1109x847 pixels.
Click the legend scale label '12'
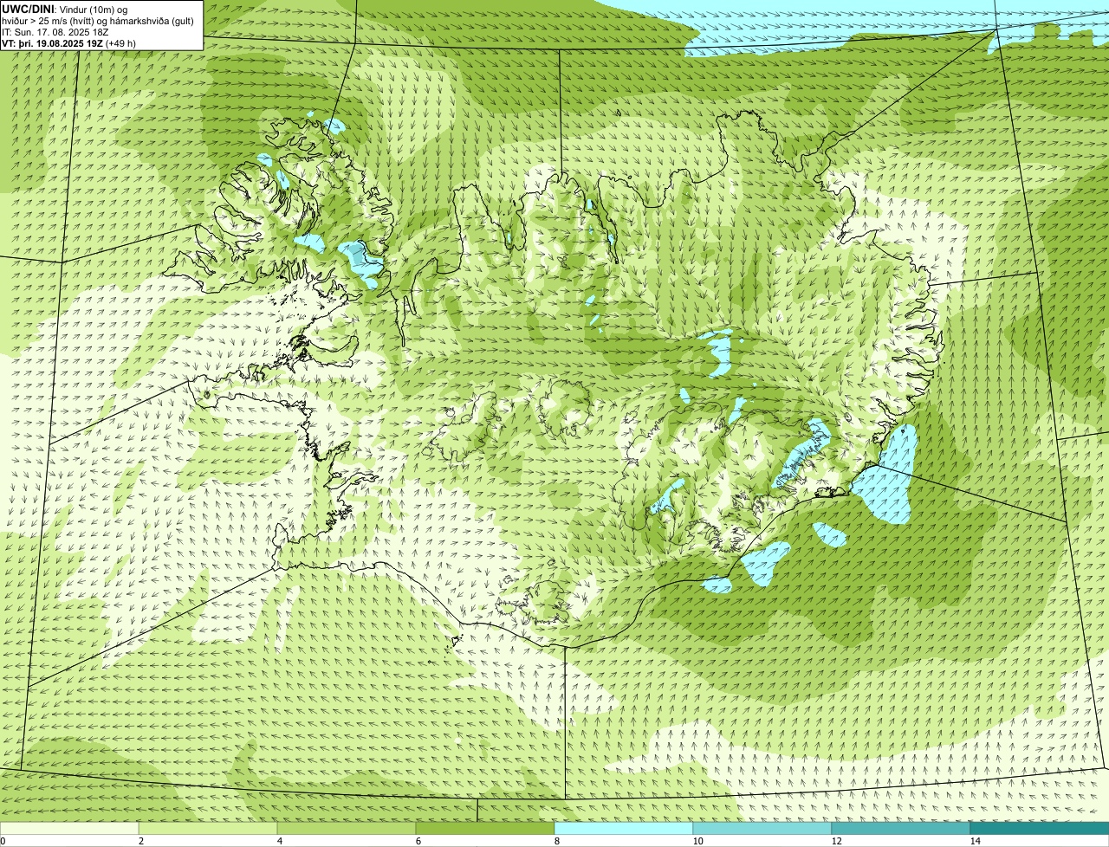tap(836, 841)
